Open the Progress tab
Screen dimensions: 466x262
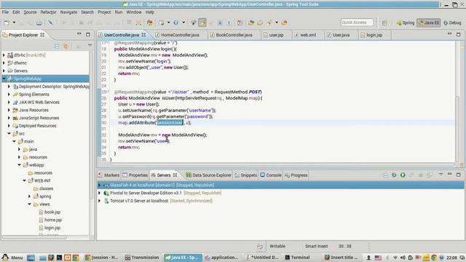coord(296,175)
